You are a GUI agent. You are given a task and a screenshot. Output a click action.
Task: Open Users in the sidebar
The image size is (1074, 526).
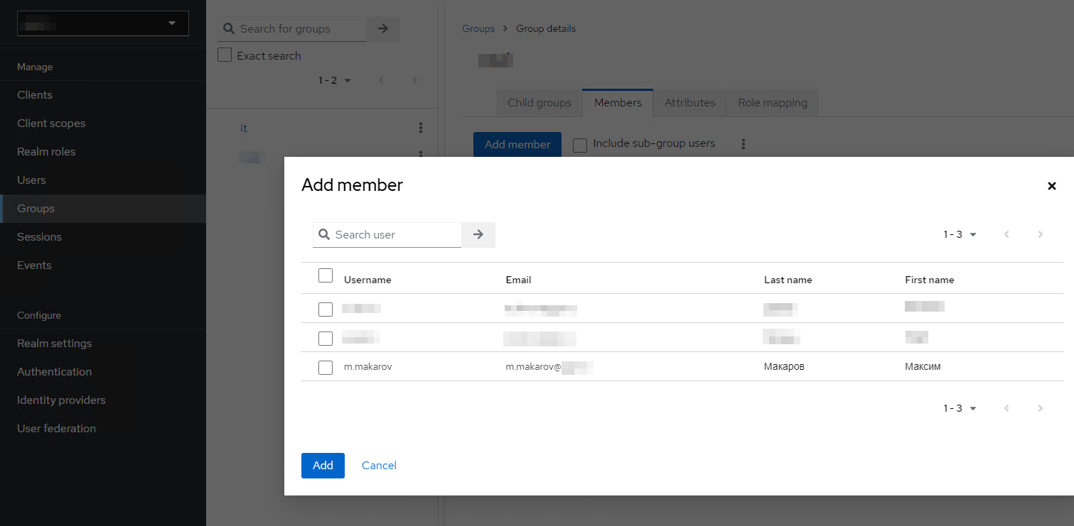point(31,180)
